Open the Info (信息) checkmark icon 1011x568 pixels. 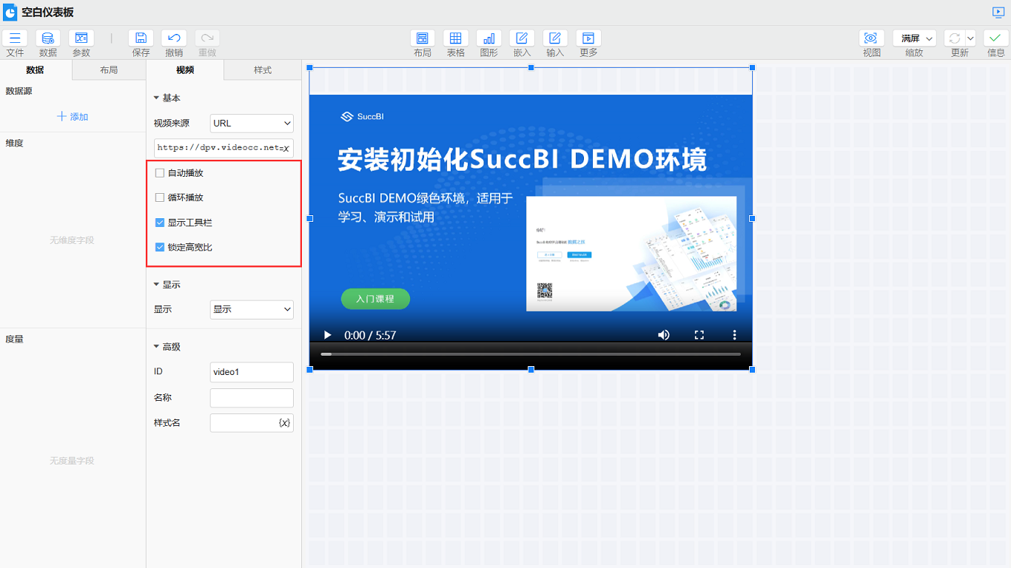pyautogui.click(x=996, y=38)
